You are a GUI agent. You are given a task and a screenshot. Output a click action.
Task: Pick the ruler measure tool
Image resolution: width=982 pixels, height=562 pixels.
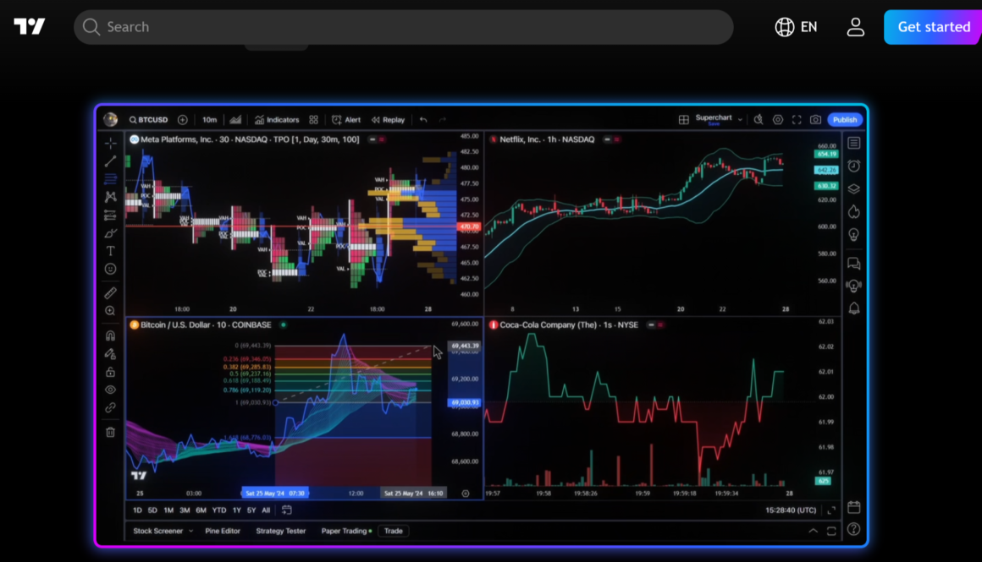click(x=110, y=293)
